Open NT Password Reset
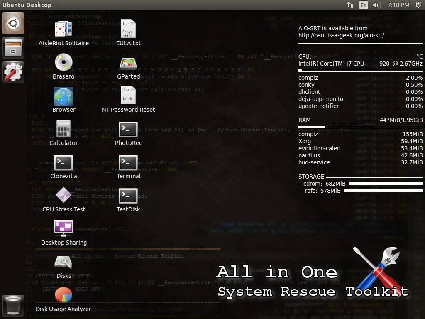 (128, 97)
